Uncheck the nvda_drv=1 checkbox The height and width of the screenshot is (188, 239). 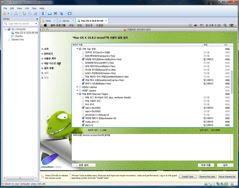point(83,122)
